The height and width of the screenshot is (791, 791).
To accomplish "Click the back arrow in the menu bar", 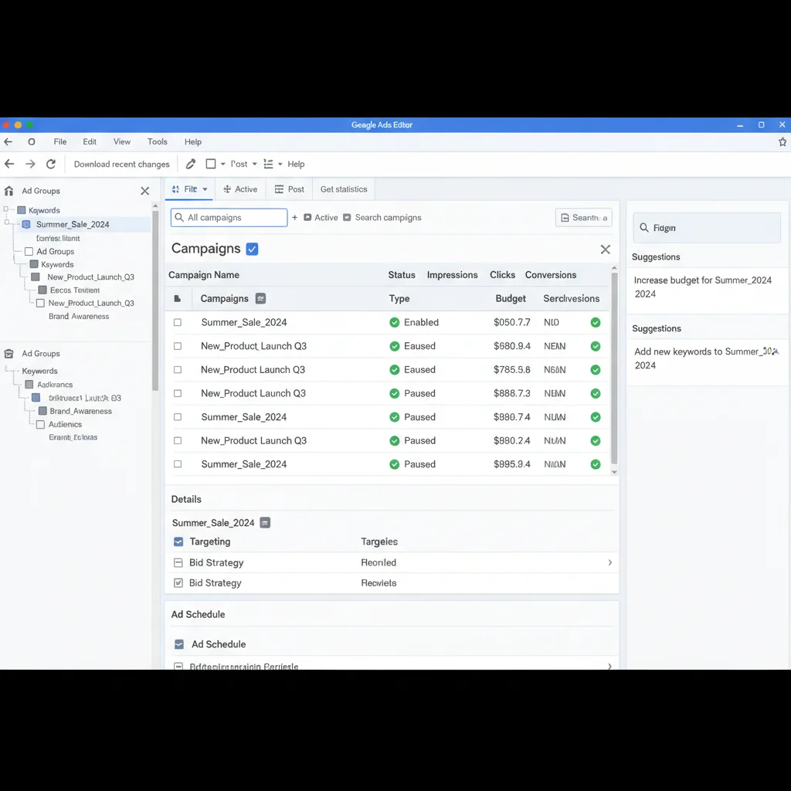I will (8, 142).
